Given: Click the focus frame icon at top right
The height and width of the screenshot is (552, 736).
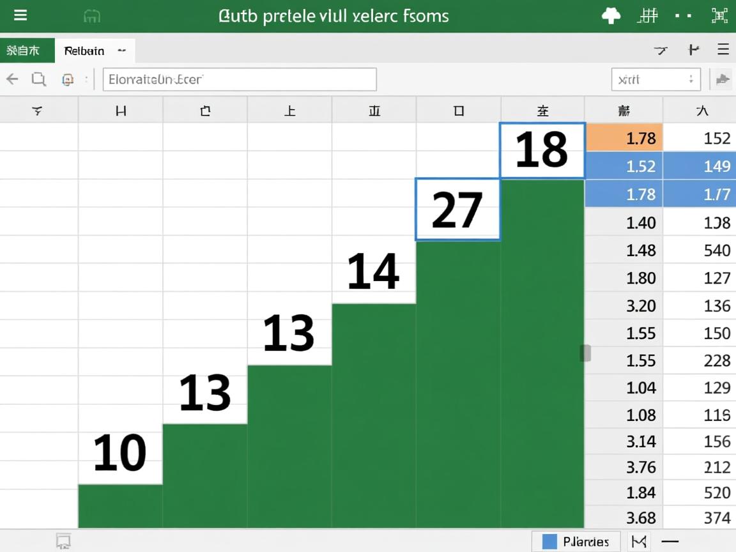Looking at the screenshot, I should (x=719, y=16).
